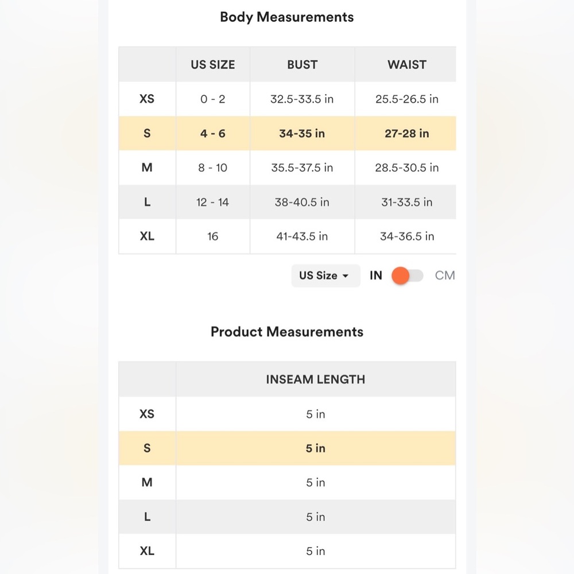Click the 34-35 in bust measurement
The height and width of the screenshot is (574, 574).
302,134
